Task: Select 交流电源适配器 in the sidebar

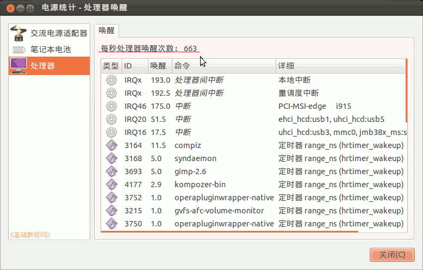Action: (59, 33)
